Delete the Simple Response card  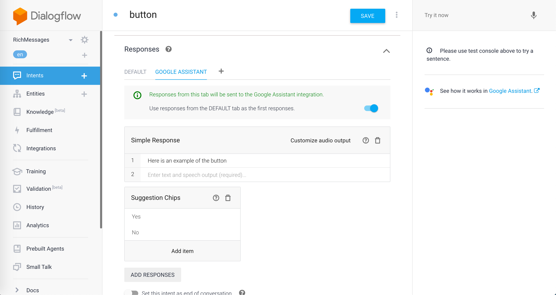(x=378, y=141)
